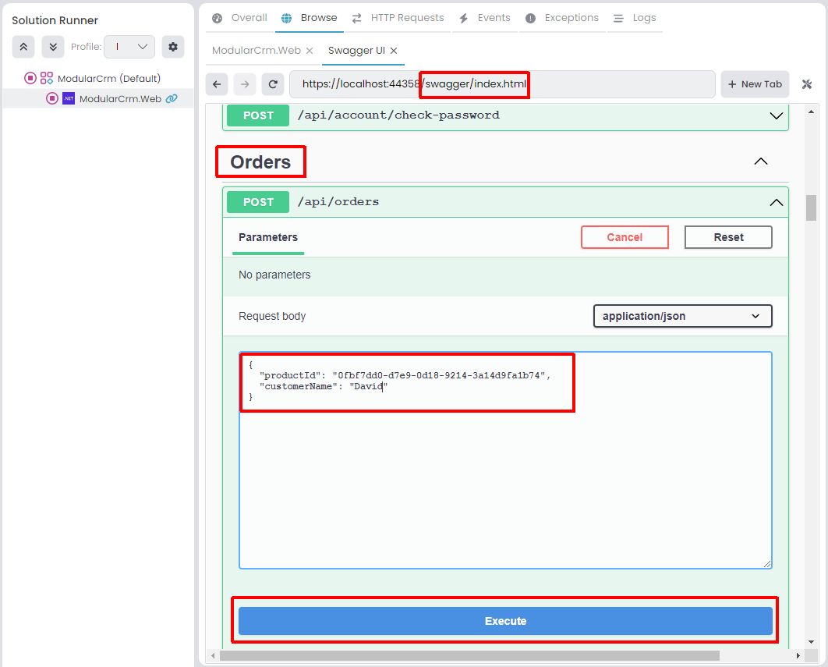Click the Cancel button

pos(625,237)
